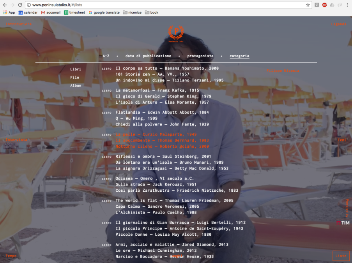Open the Chrome three-dot menu
This screenshot has height=263, width=352.
[347, 5]
